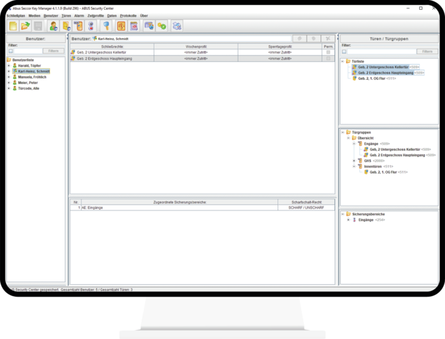Viewport: 445px width, 339px height.
Task: Click the blue network devices toolbar icon
Action: 177,26
